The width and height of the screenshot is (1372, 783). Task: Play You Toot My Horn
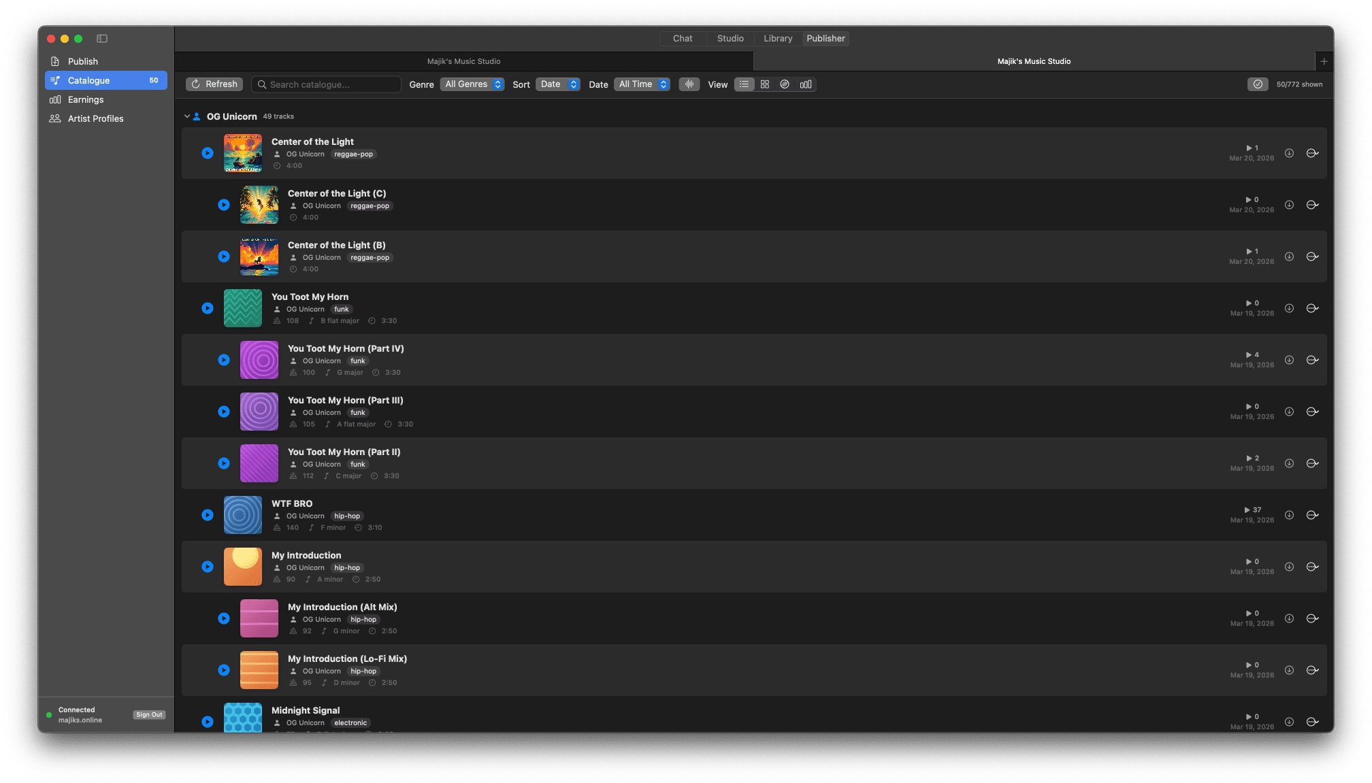tap(208, 308)
